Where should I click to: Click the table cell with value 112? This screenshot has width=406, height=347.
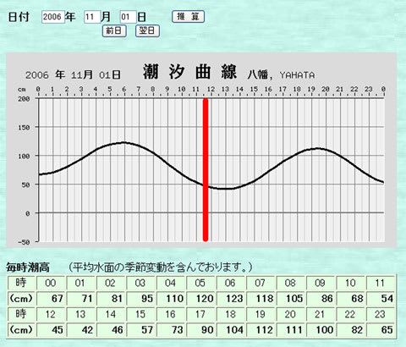click(x=261, y=329)
